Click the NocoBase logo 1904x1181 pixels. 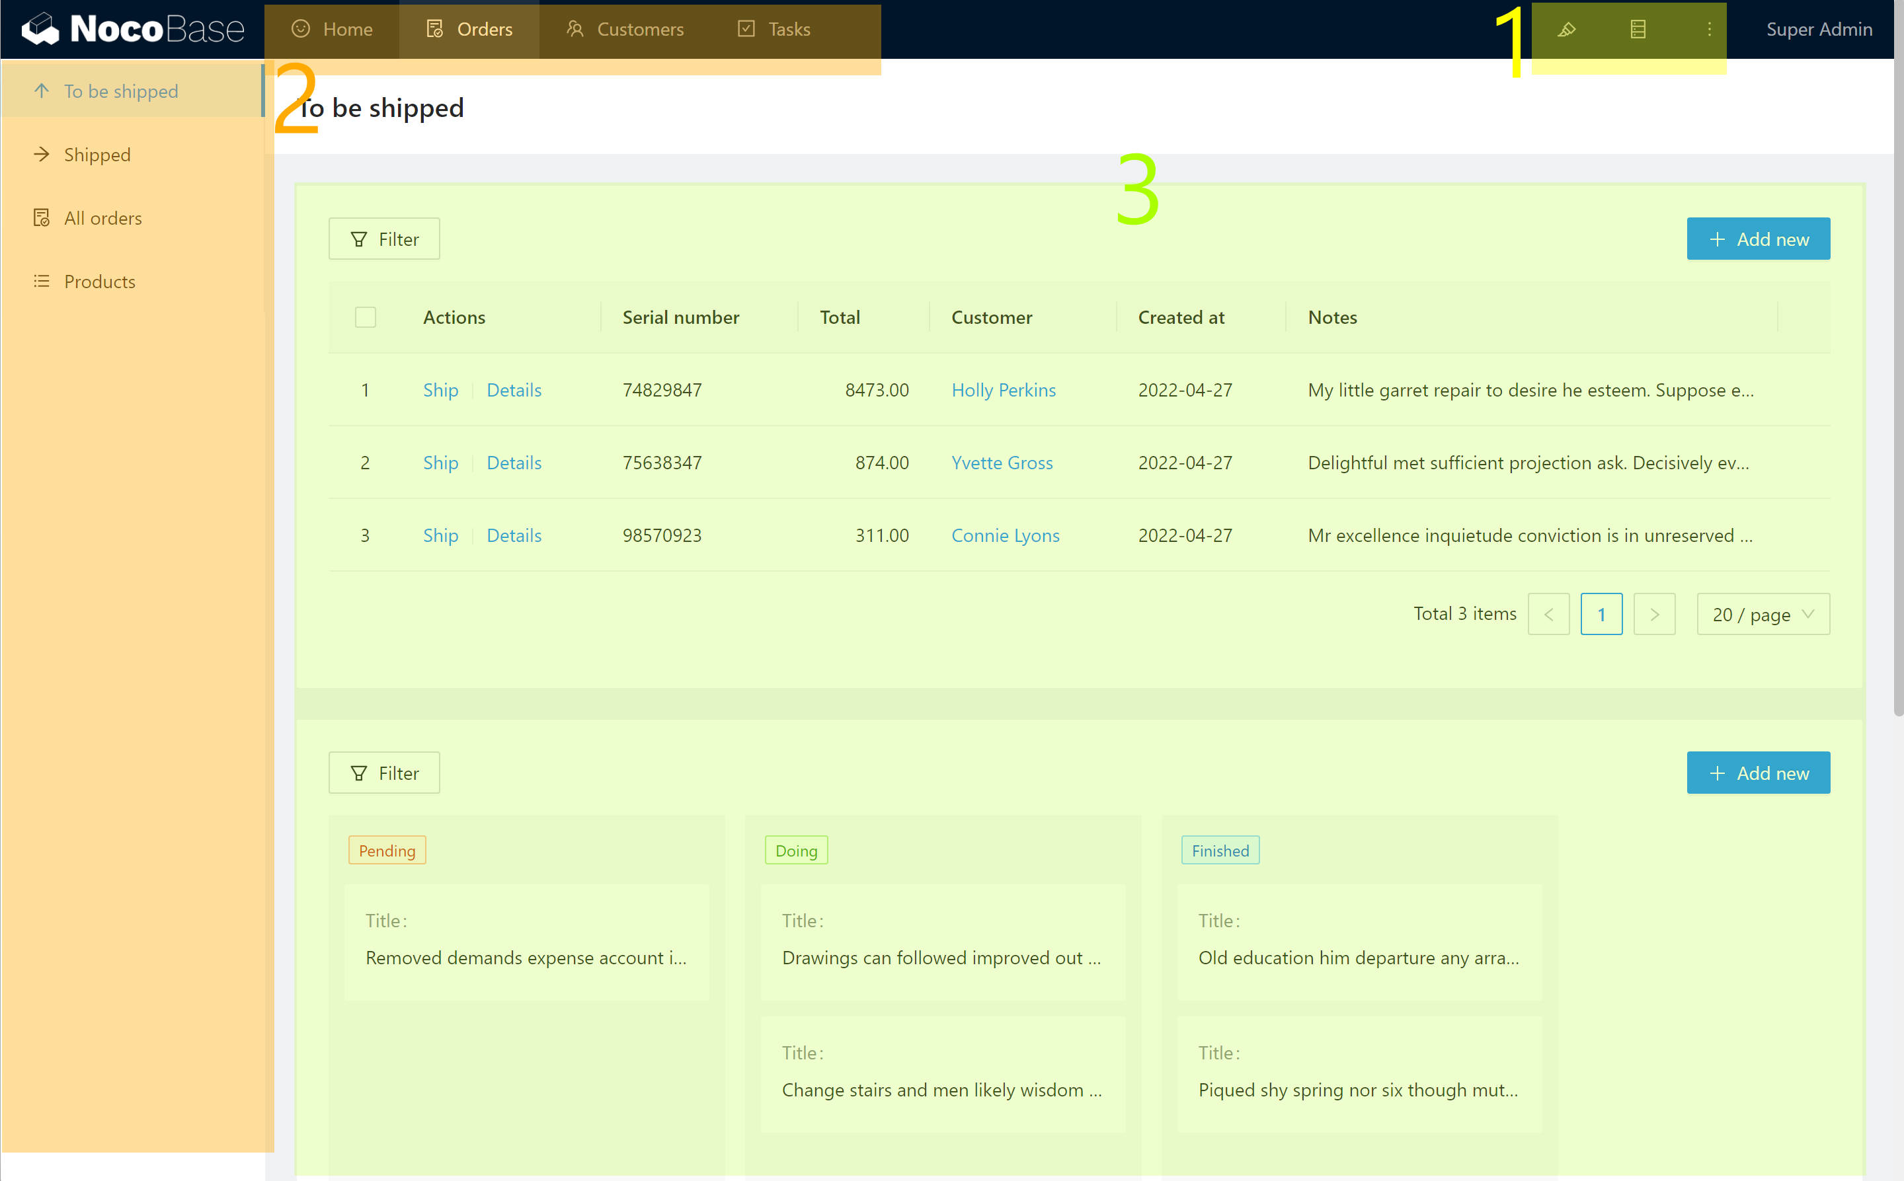(133, 30)
